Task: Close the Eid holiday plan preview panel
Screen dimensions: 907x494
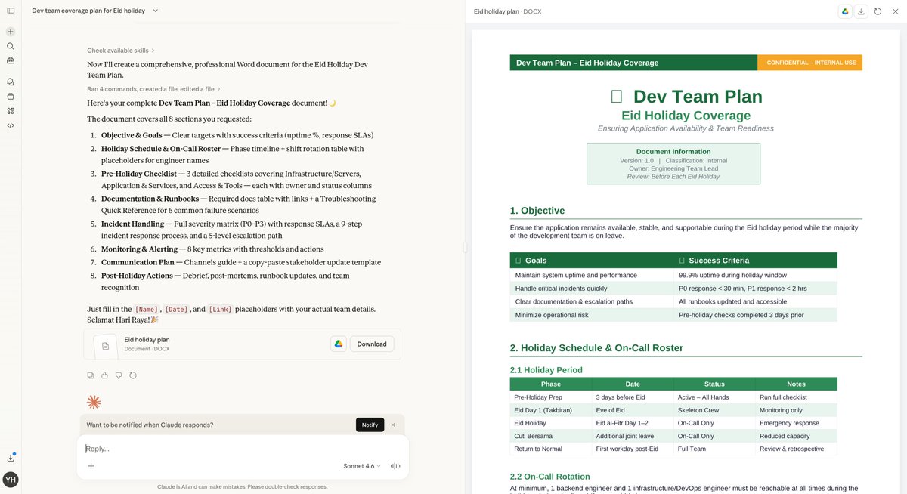Action: tap(894, 11)
